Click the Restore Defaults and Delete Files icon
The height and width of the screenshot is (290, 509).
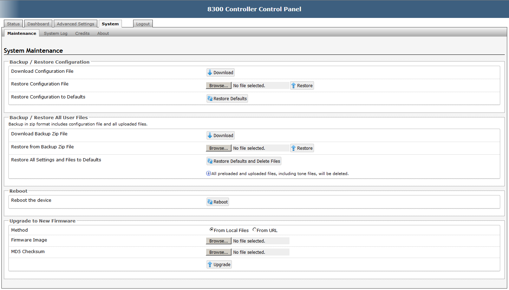click(210, 161)
